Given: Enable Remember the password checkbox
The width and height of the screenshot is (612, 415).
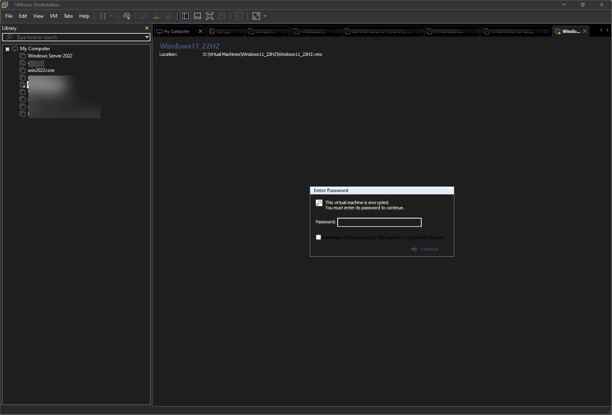Looking at the screenshot, I should pos(319,237).
